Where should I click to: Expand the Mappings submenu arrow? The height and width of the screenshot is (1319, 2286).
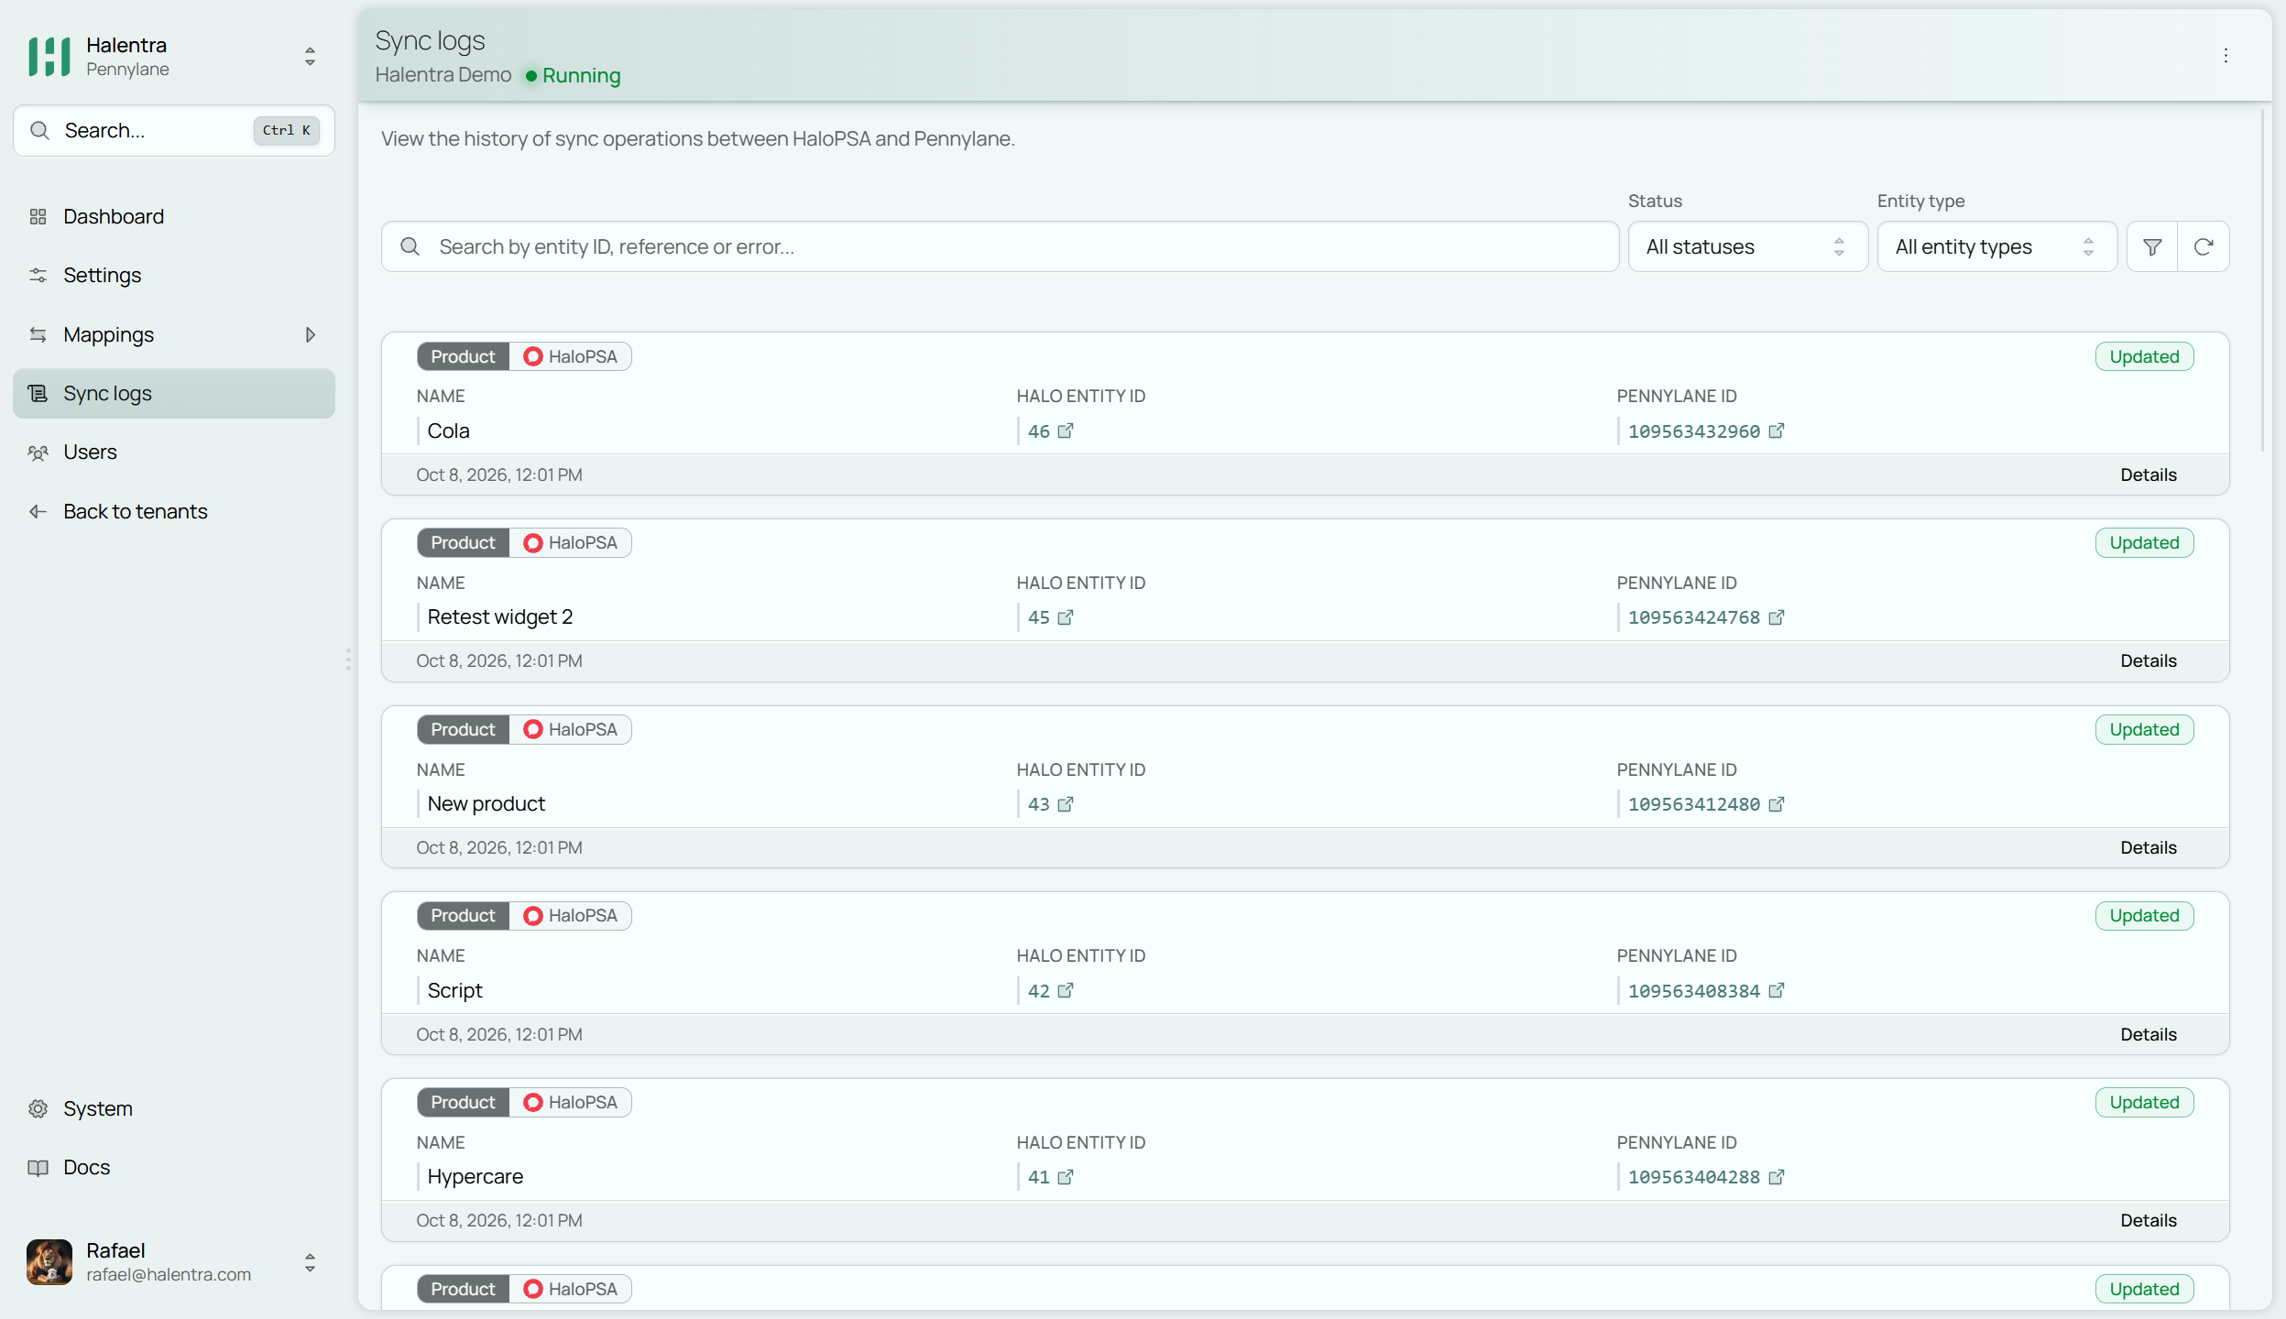311,334
